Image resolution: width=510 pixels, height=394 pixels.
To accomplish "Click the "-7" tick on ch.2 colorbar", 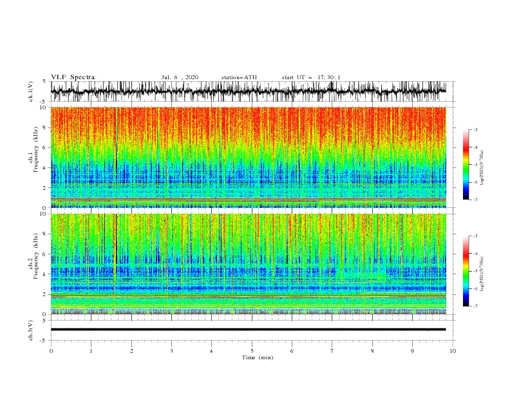I will 475,306.
